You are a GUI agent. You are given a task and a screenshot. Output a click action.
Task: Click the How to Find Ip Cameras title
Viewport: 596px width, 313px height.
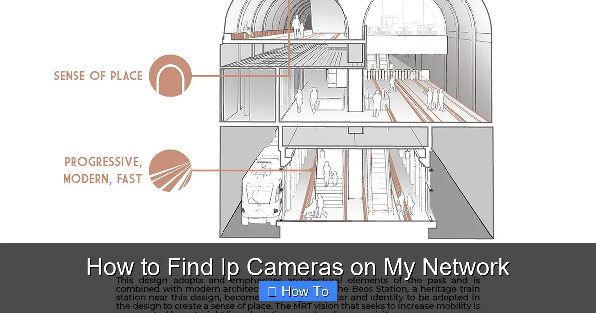[298, 267]
